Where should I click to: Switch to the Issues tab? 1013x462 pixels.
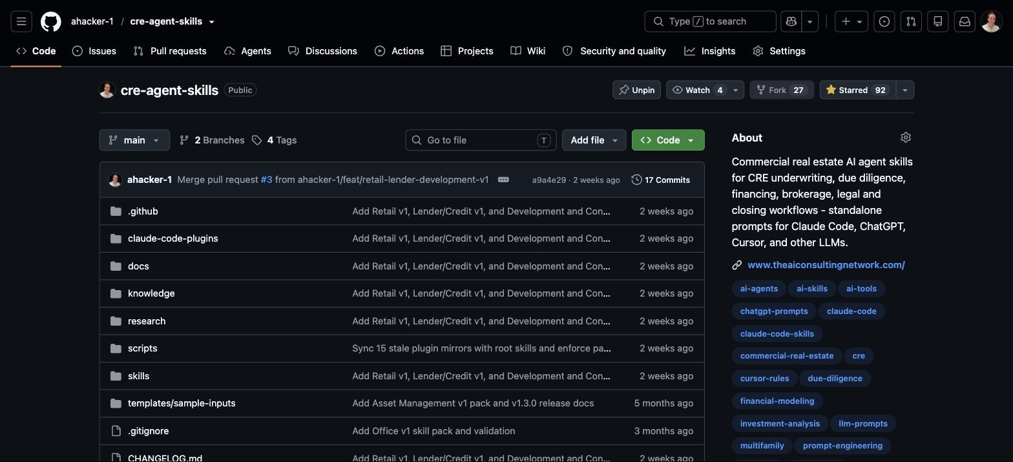tap(94, 51)
